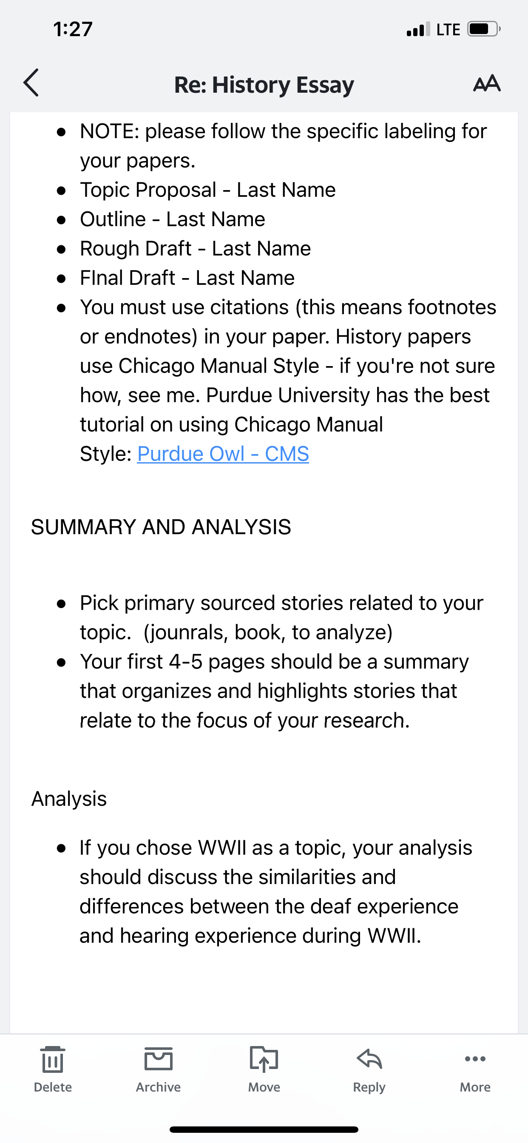Move email to another folder

pyautogui.click(x=264, y=1070)
